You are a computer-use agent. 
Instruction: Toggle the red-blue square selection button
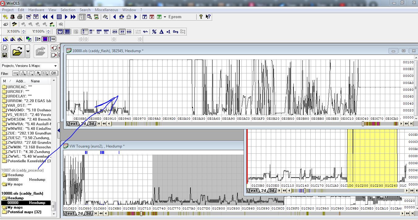click(x=45, y=39)
